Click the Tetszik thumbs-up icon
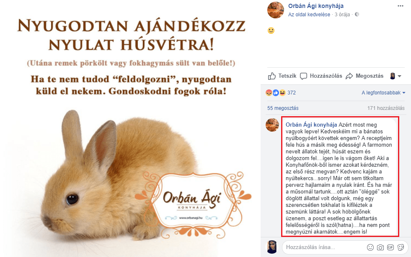The width and height of the screenshot is (411, 257). 272,76
